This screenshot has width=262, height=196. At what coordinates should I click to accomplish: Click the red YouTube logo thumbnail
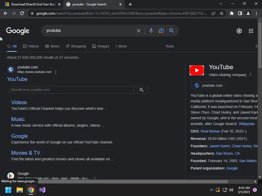point(197,70)
